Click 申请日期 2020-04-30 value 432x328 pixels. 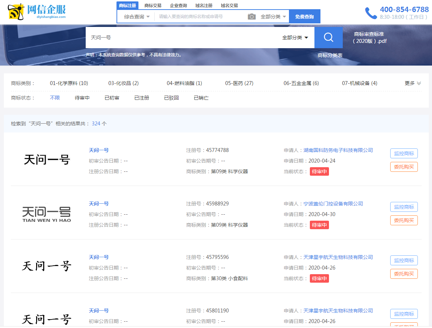point(322,214)
